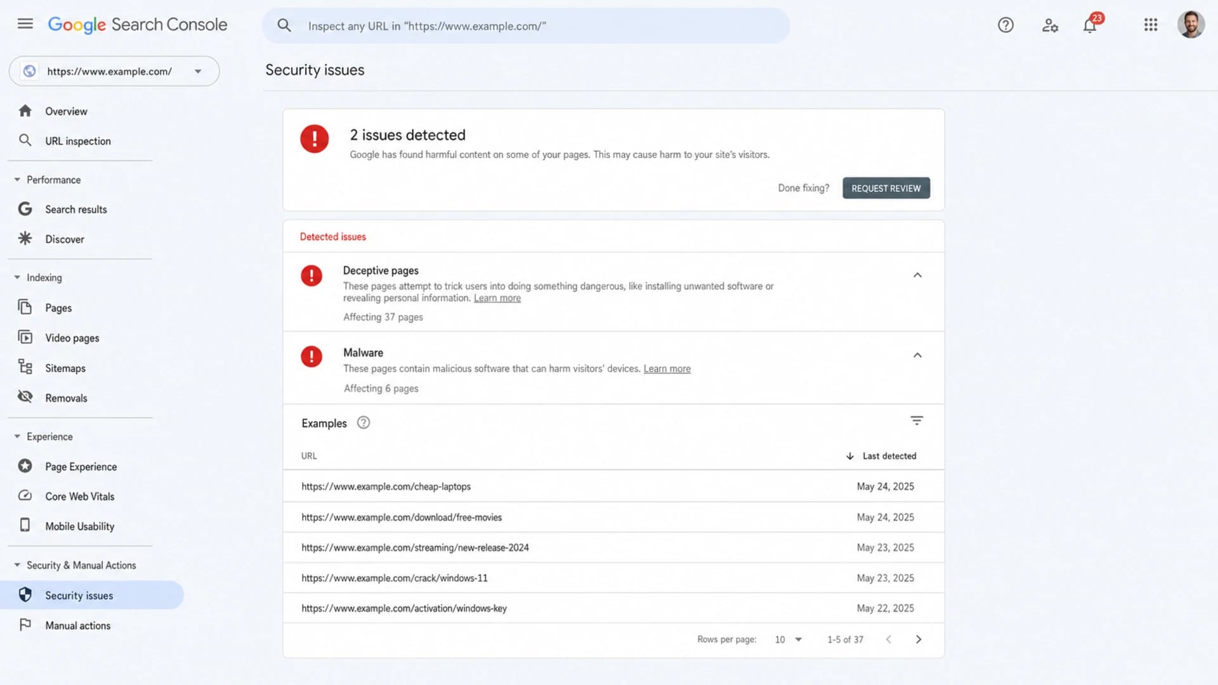Click the URL inspection magnifier icon
Image resolution: width=1218 pixels, height=685 pixels.
coord(25,140)
